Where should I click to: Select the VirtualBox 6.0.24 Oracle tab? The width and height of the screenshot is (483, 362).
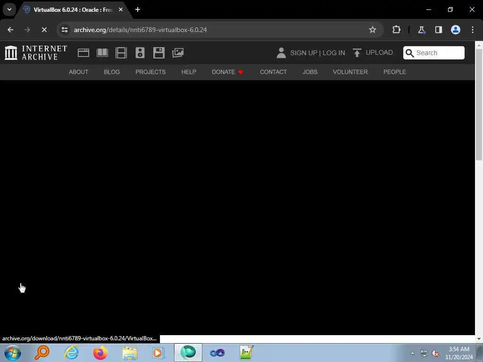(x=72, y=10)
